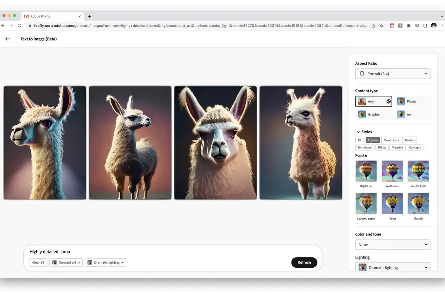
Task: Click the back arrow to exit Text to image
Action: (x=7, y=39)
